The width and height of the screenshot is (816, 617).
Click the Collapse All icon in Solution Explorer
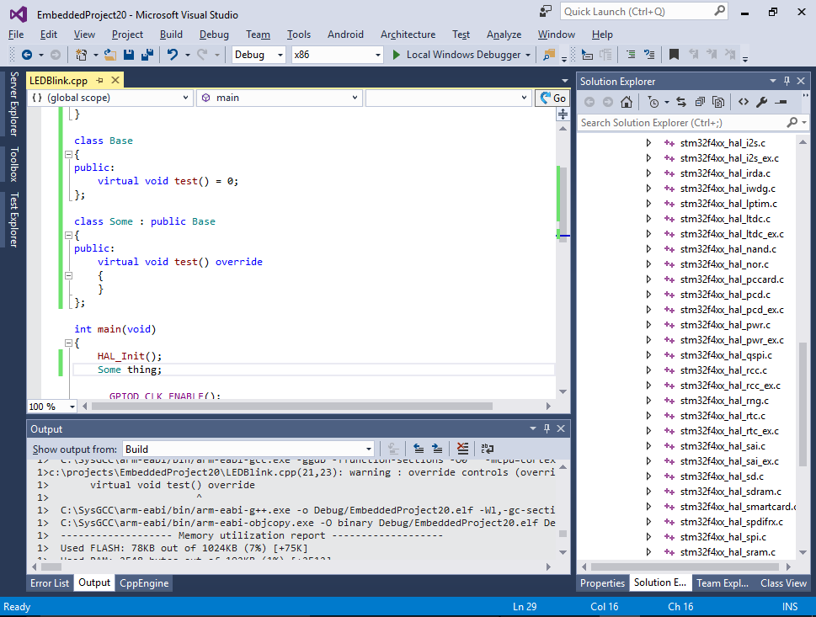pos(700,102)
